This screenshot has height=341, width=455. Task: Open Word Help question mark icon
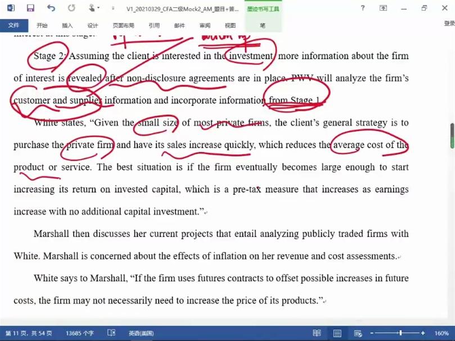pos(363,8)
